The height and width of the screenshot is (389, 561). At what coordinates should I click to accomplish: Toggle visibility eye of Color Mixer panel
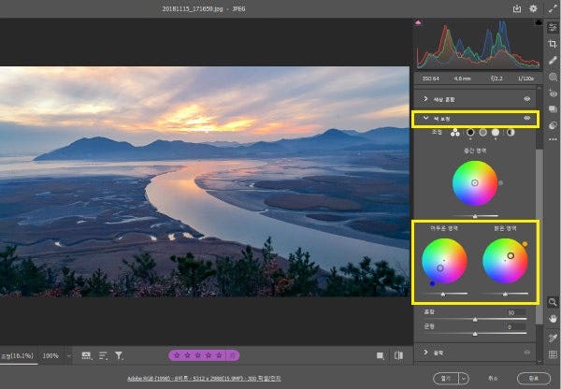[527, 99]
